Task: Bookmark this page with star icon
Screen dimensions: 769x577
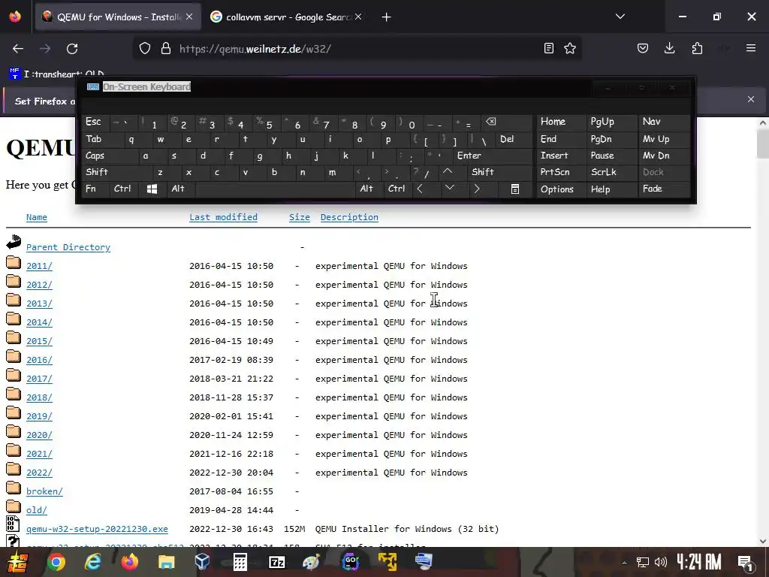Action: tap(570, 48)
